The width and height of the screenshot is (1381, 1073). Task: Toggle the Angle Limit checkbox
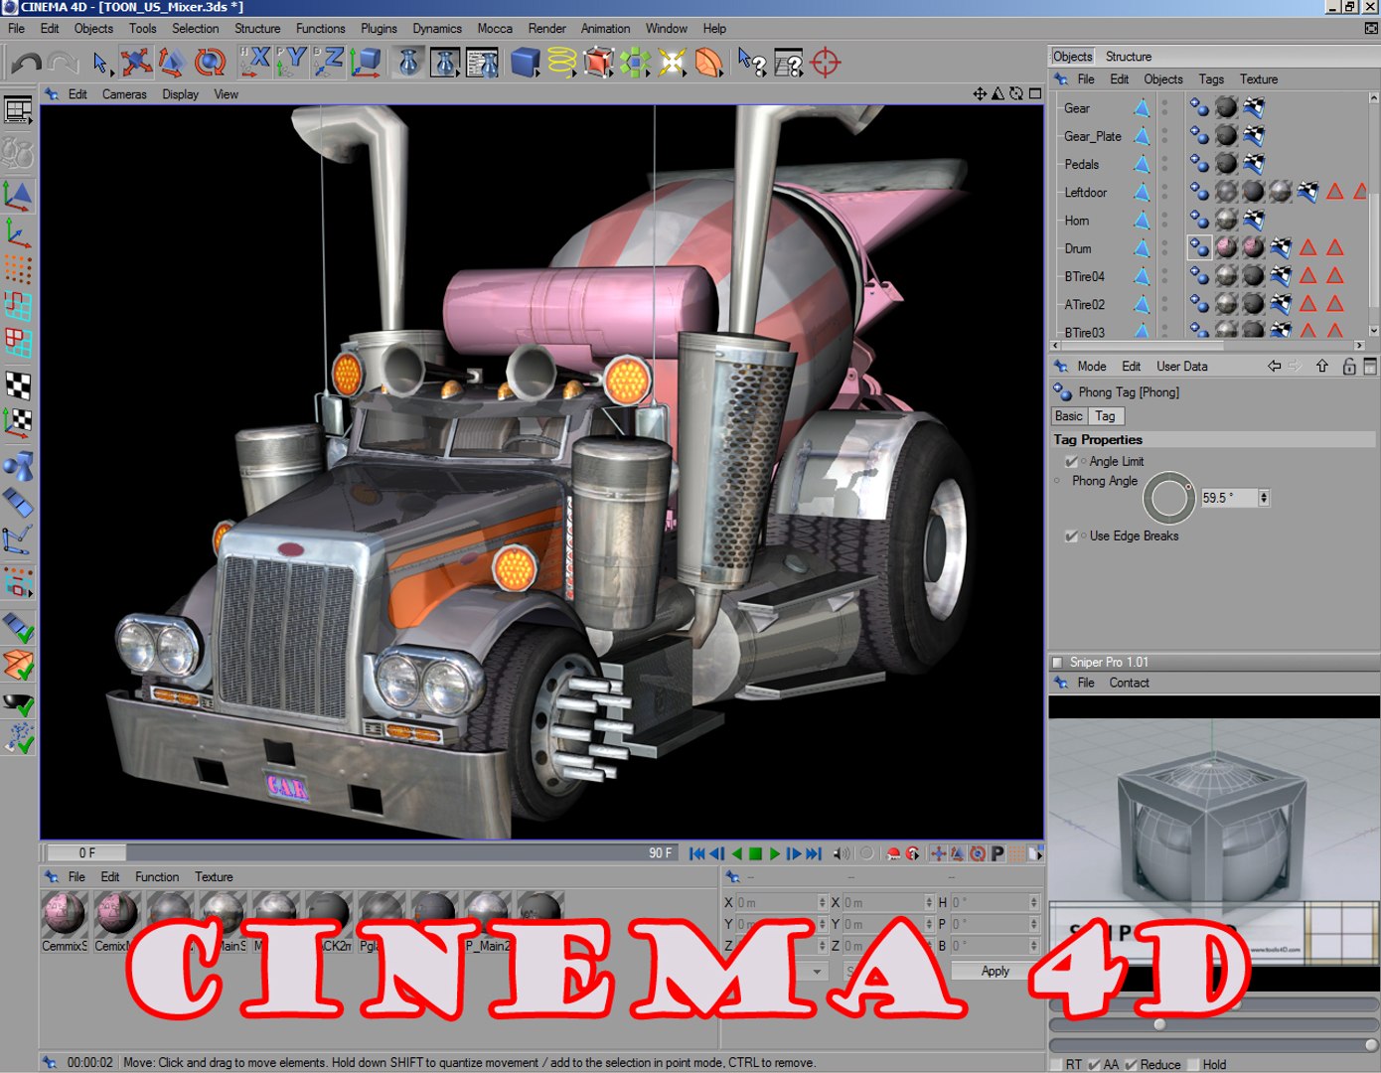click(1071, 461)
